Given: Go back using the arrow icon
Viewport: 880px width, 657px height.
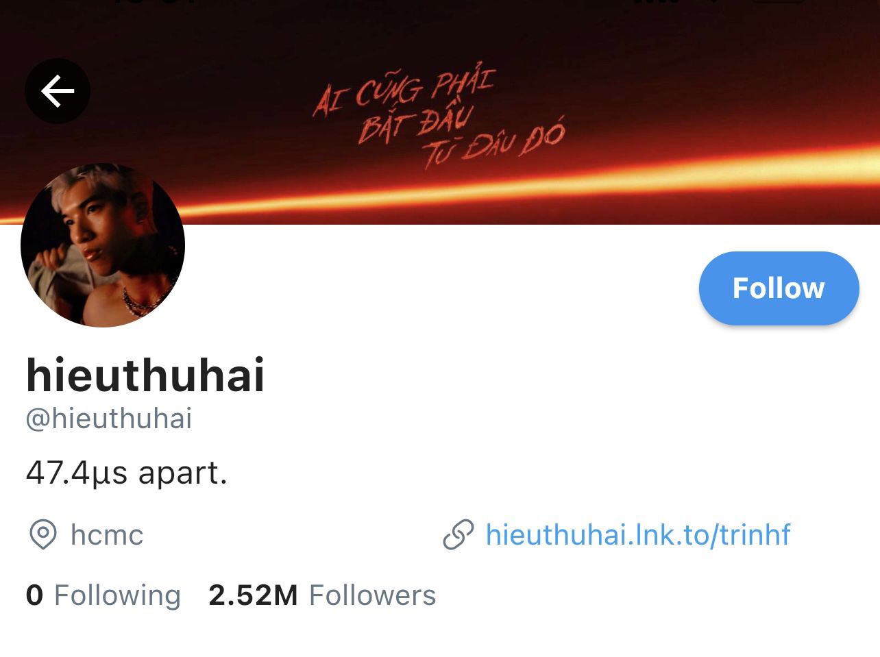Looking at the screenshot, I should (58, 91).
